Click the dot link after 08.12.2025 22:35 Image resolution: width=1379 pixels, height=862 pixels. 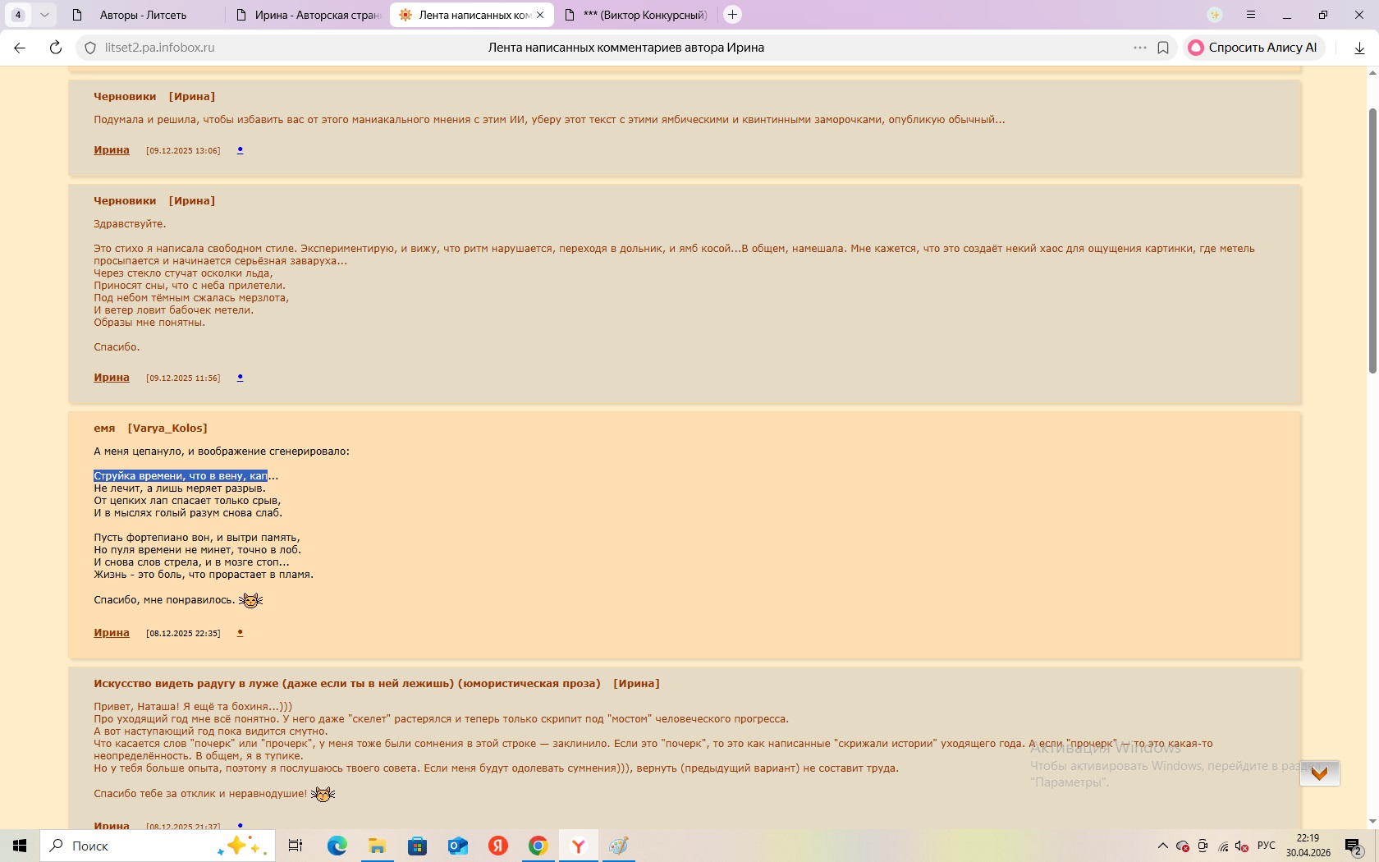tap(240, 633)
